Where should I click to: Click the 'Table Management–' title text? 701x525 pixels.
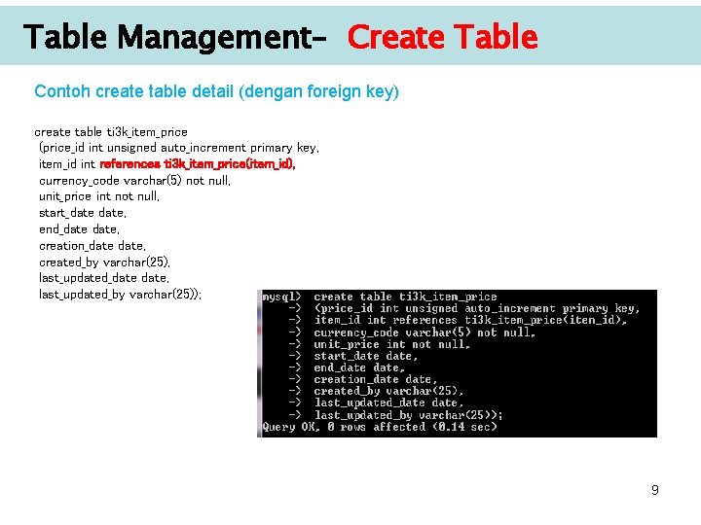tap(175, 37)
